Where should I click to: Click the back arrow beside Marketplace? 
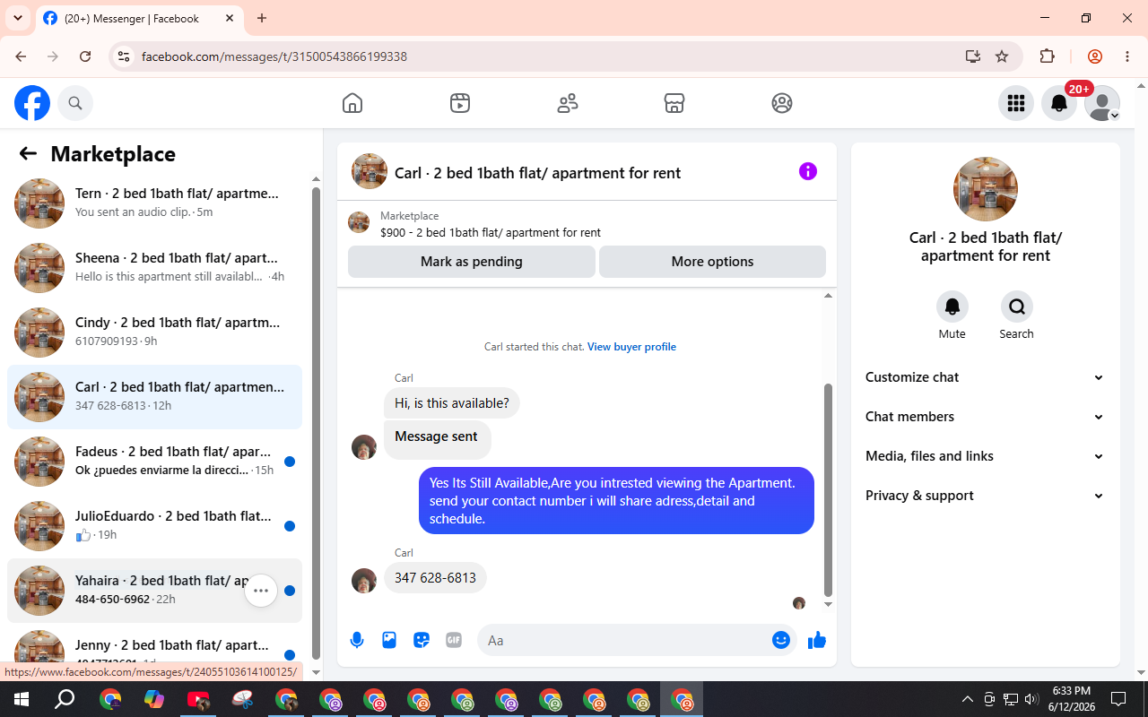point(28,153)
